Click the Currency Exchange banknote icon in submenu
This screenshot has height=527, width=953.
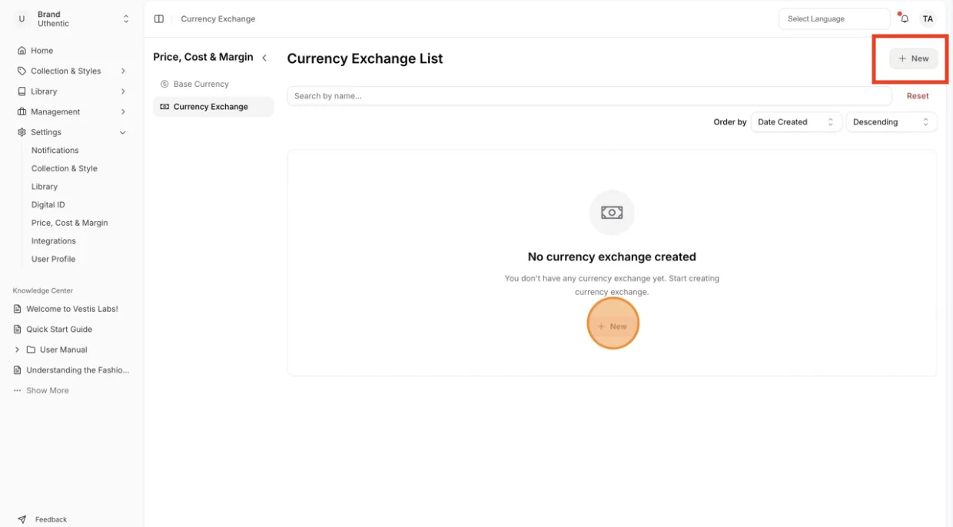point(164,107)
